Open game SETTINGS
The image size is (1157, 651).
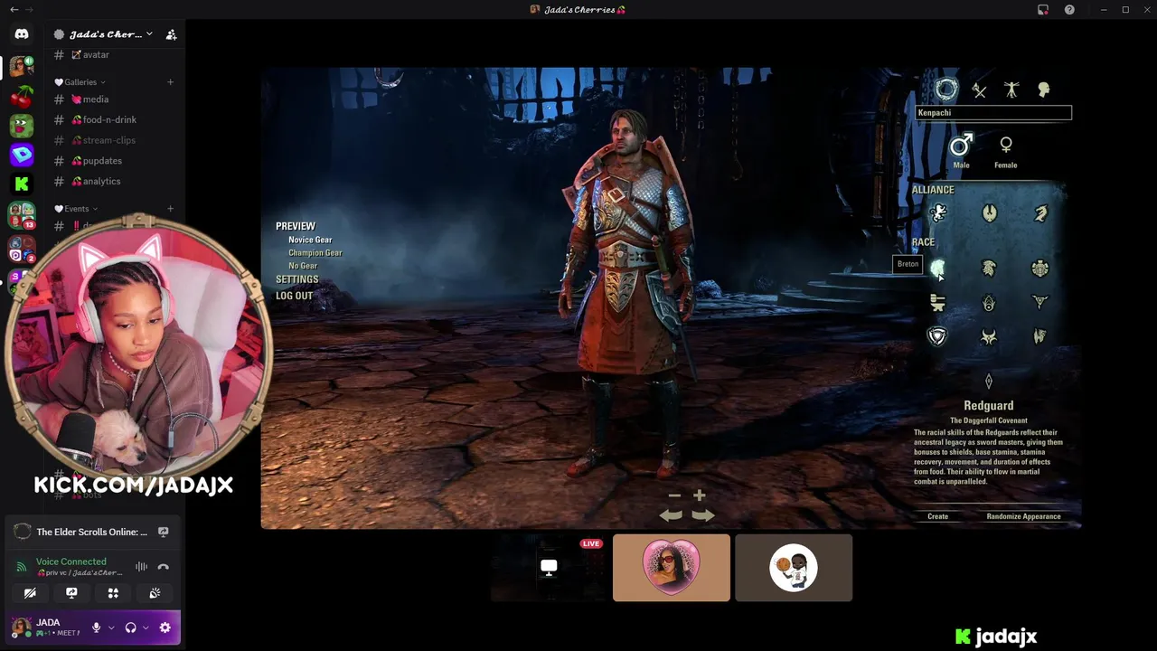click(x=296, y=279)
